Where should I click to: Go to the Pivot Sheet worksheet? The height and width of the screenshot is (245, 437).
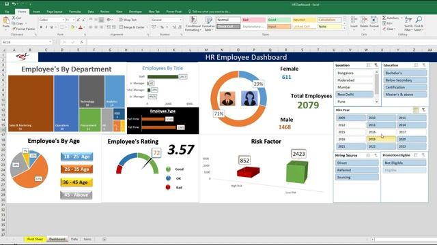(x=35, y=239)
